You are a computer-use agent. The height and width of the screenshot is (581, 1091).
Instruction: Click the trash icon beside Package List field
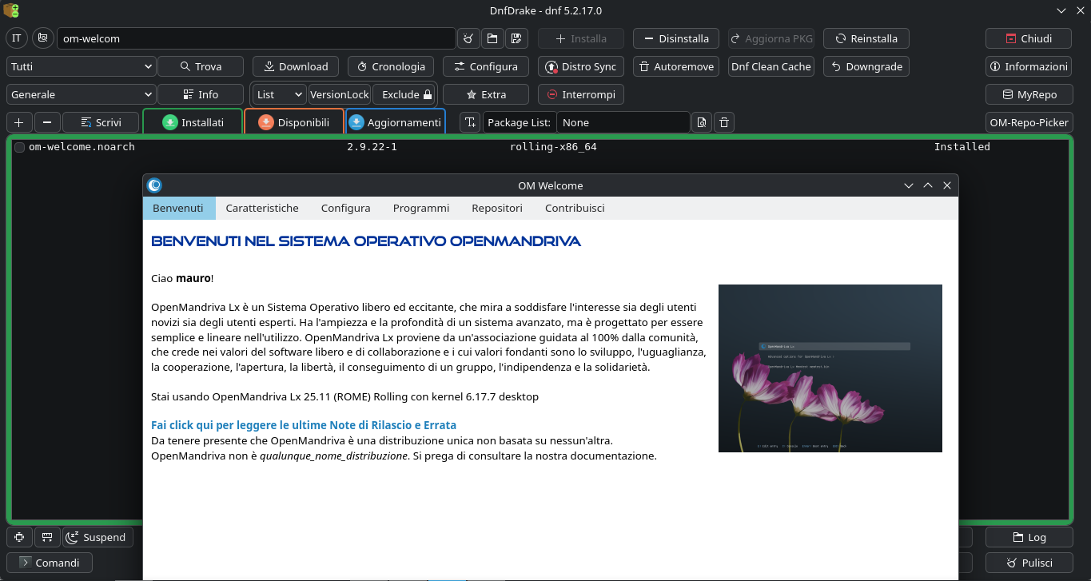(723, 122)
